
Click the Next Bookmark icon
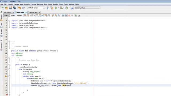[x=56, y=15]
